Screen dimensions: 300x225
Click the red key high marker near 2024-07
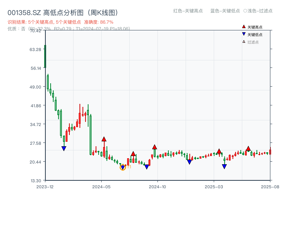coord(133,154)
